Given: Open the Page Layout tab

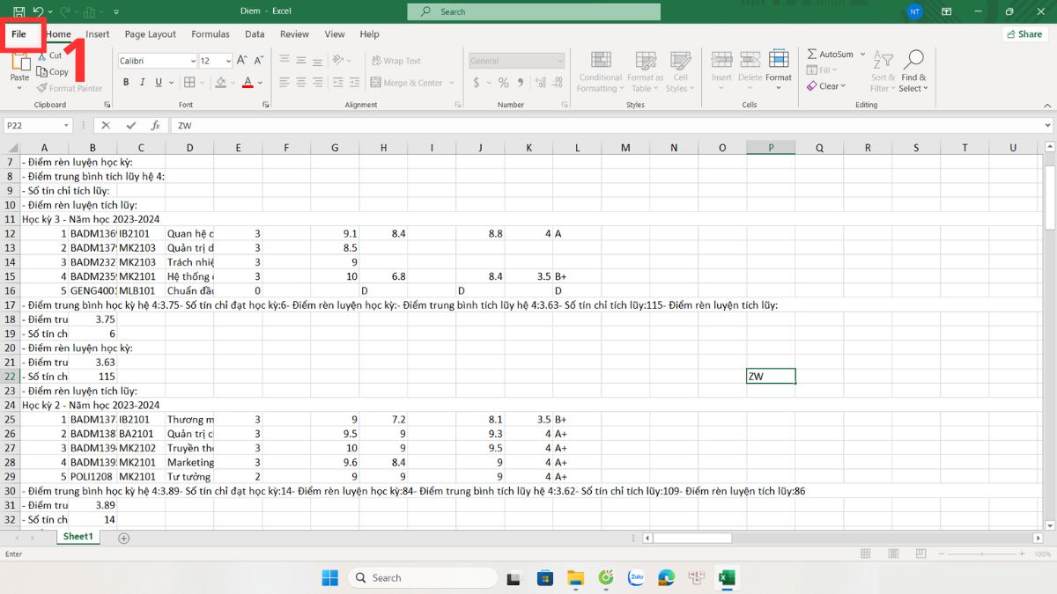Looking at the screenshot, I should click(x=151, y=34).
